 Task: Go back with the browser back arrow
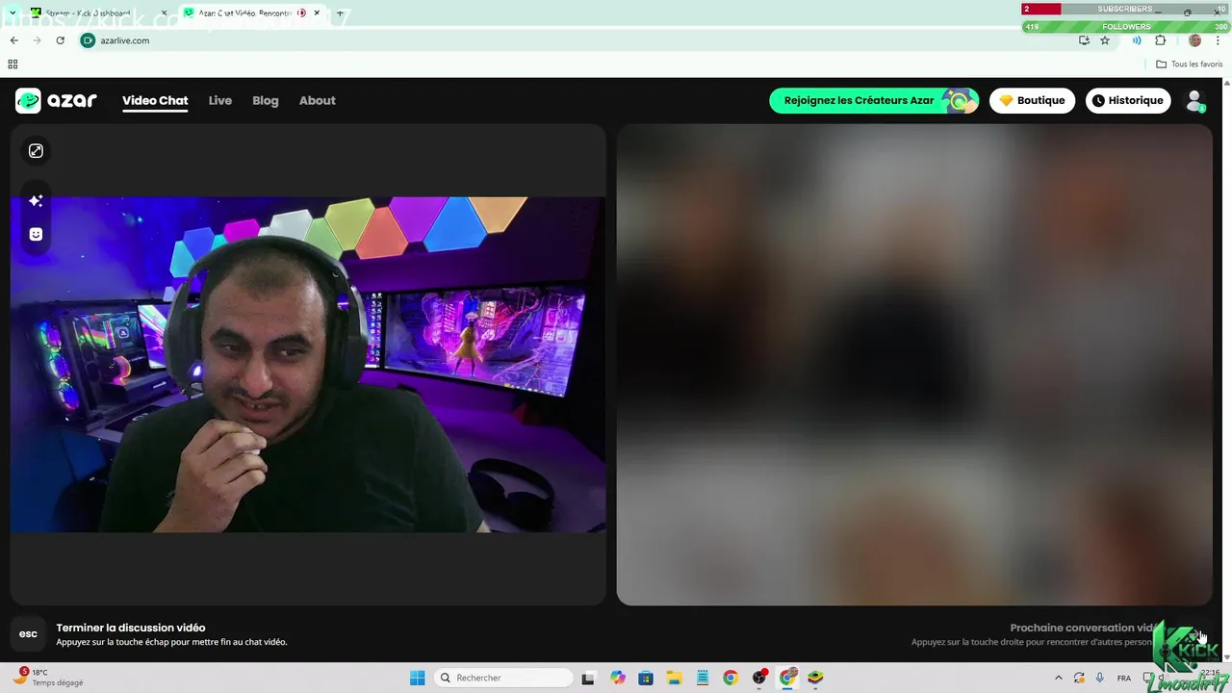tap(13, 40)
